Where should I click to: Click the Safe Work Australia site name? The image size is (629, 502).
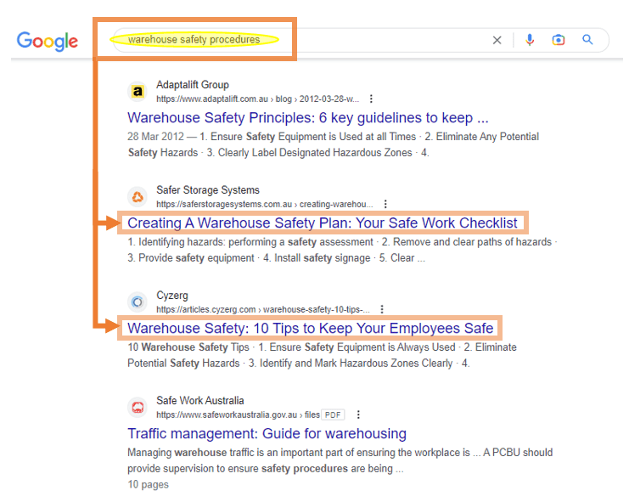click(200, 400)
